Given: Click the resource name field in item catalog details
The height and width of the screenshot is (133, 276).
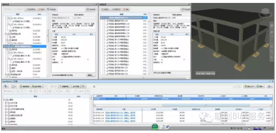Looking at the screenshot, I should pos(62,18).
